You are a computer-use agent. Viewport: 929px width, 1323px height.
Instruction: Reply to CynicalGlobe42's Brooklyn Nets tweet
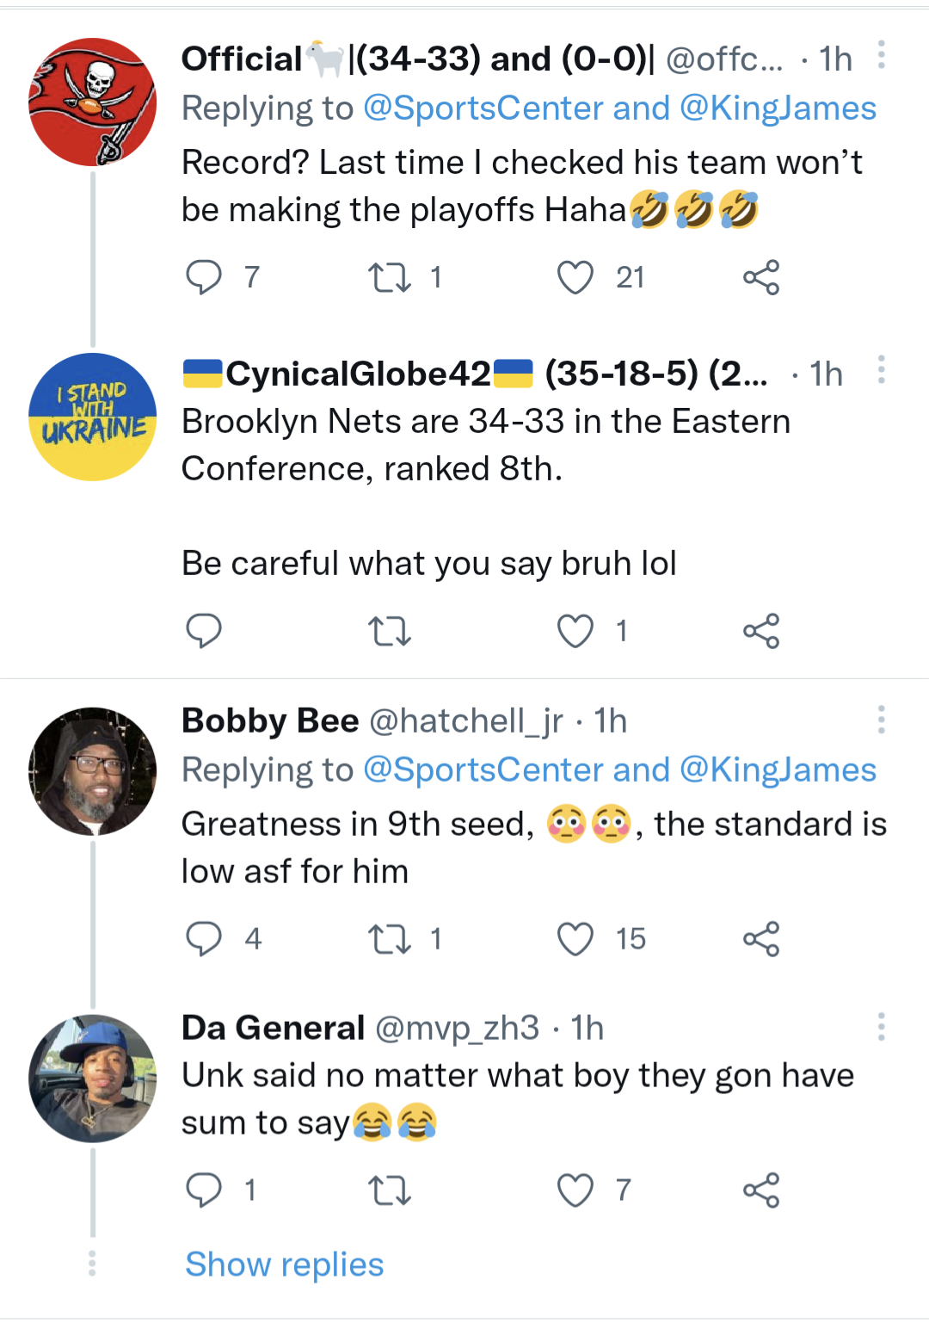(x=204, y=631)
